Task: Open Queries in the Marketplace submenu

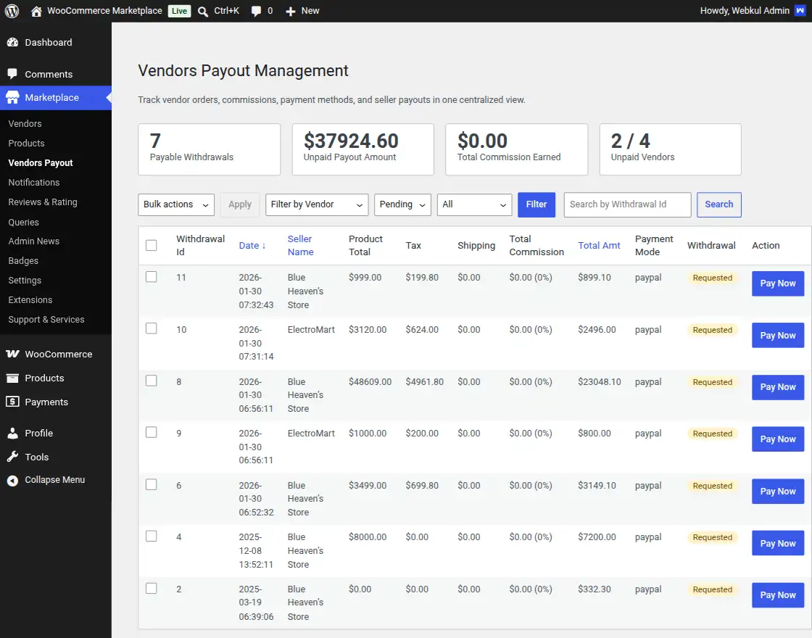Action: pos(23,222)
